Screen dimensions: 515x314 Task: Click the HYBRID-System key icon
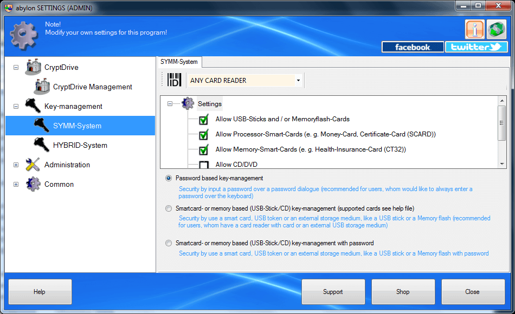pyautogui.click(x=41, y=145)
